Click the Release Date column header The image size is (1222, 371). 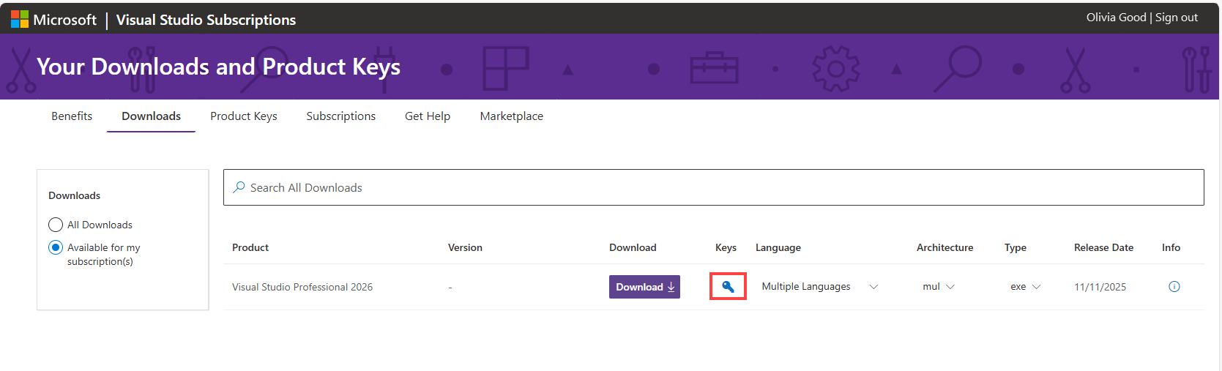click(x=1103, y=247)
